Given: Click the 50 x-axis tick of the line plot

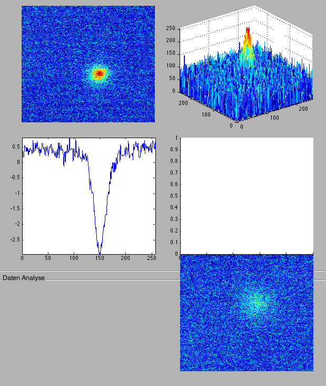Looking at the screenshot, I should pyautogui.click(x=48, y=258).
